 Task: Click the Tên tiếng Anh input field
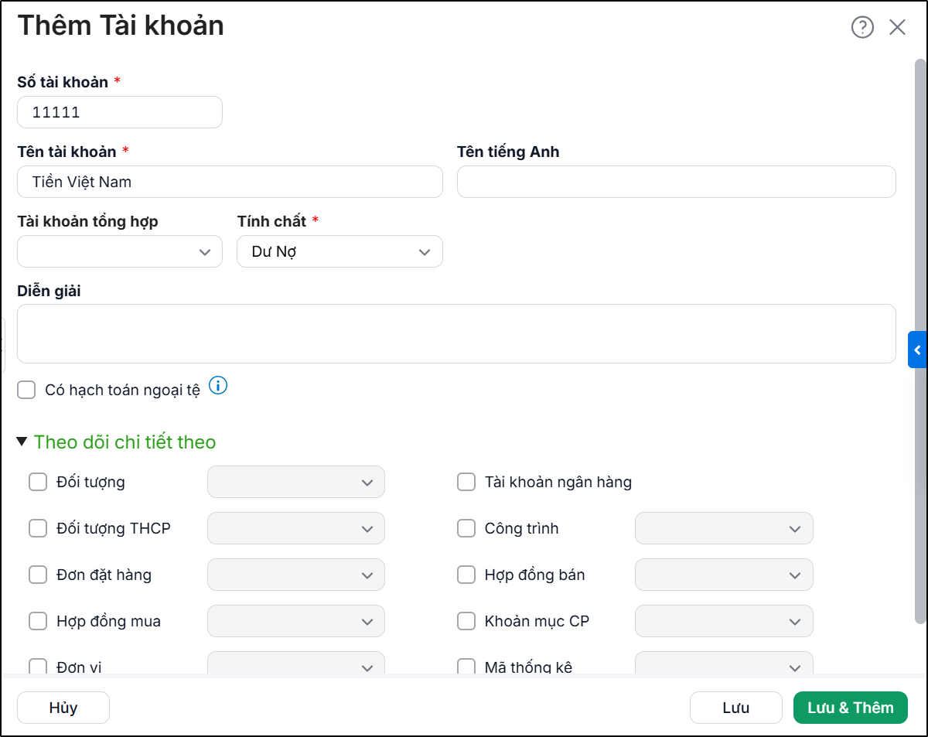coord(677,182)
